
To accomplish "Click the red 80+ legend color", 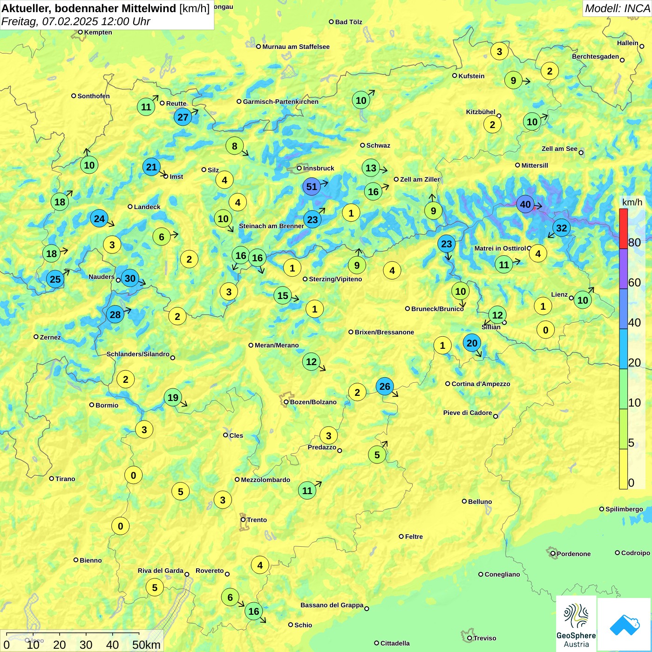I will [x=623, y=229].
